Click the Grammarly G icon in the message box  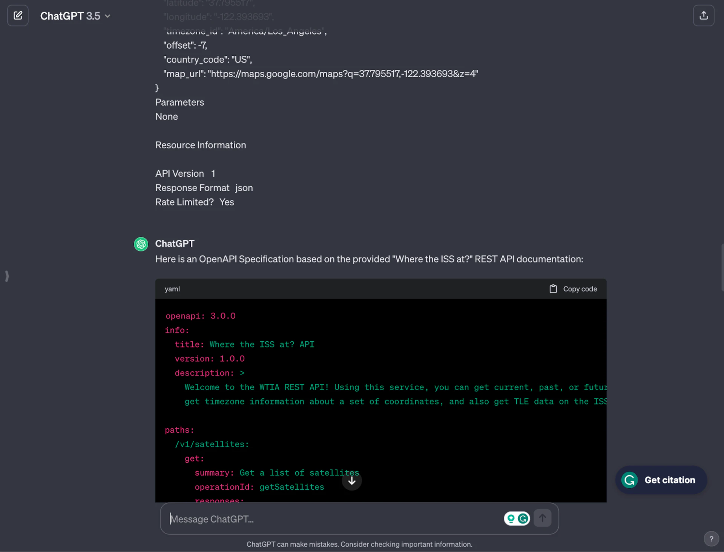click(x=524, y=518)
